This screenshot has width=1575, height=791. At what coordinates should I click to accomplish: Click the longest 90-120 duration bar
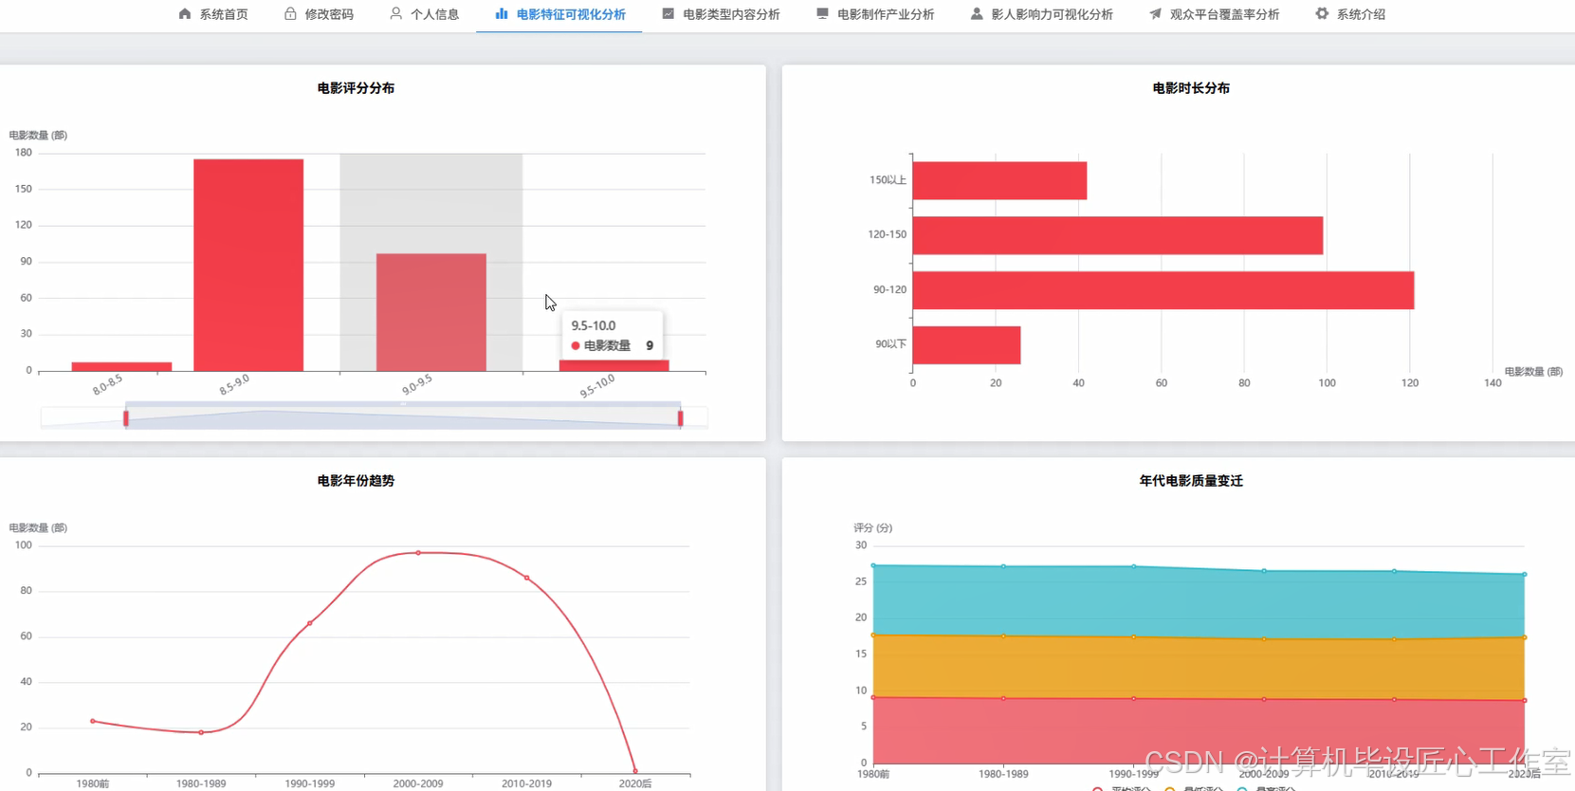click(1163, 290)
